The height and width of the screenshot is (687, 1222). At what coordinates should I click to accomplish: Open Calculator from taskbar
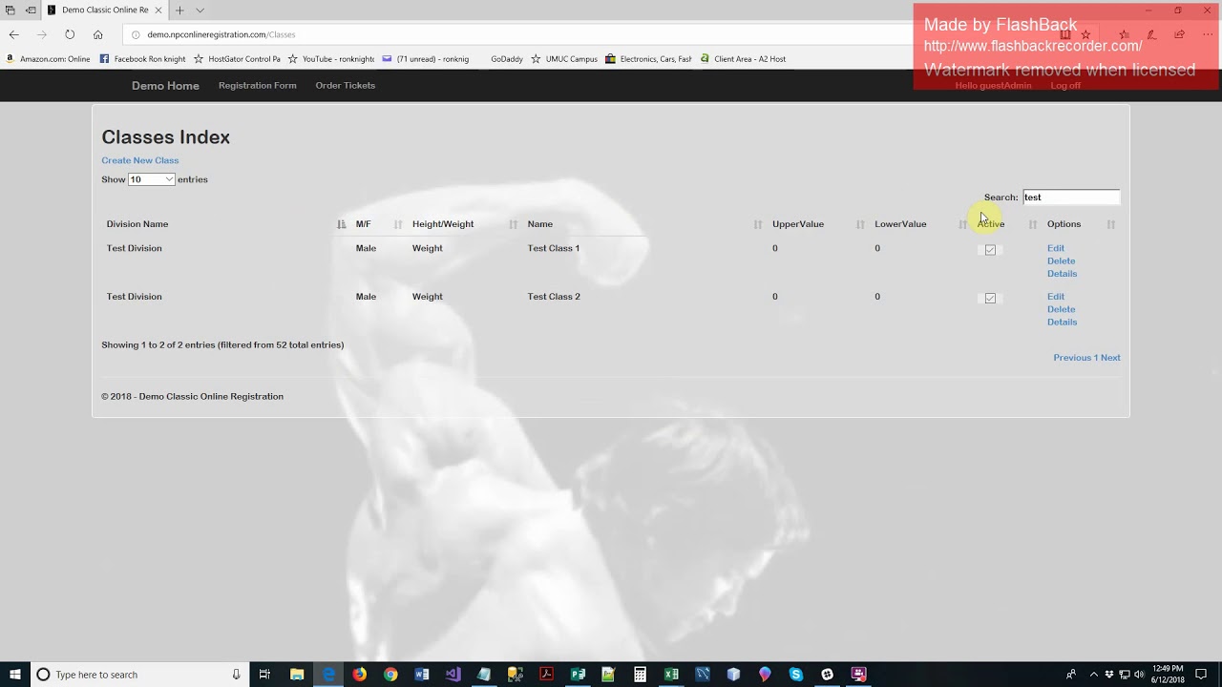[x=640, y=675]
